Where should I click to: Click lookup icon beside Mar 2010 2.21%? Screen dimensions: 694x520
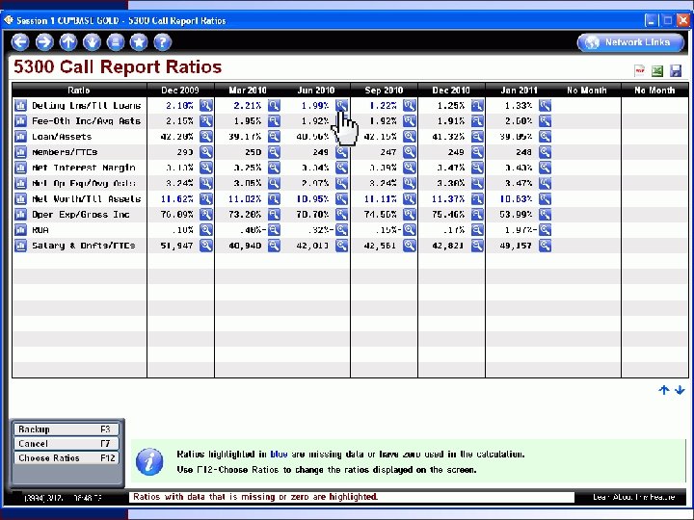pyautogui.click(x=274, y=106)
